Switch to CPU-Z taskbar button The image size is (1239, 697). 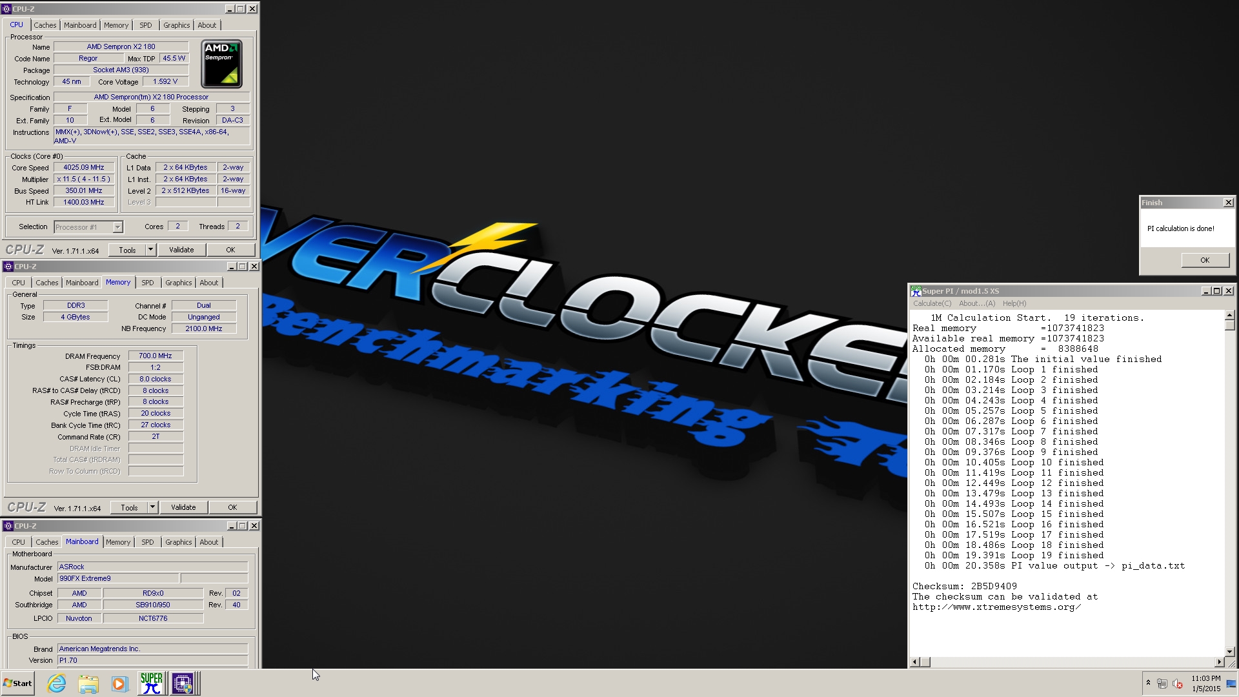pos(183,683)
